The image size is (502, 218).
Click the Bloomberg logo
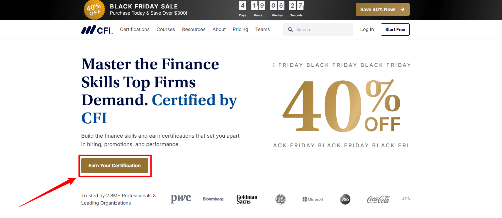pyautogui.click(x=213, y=199)
